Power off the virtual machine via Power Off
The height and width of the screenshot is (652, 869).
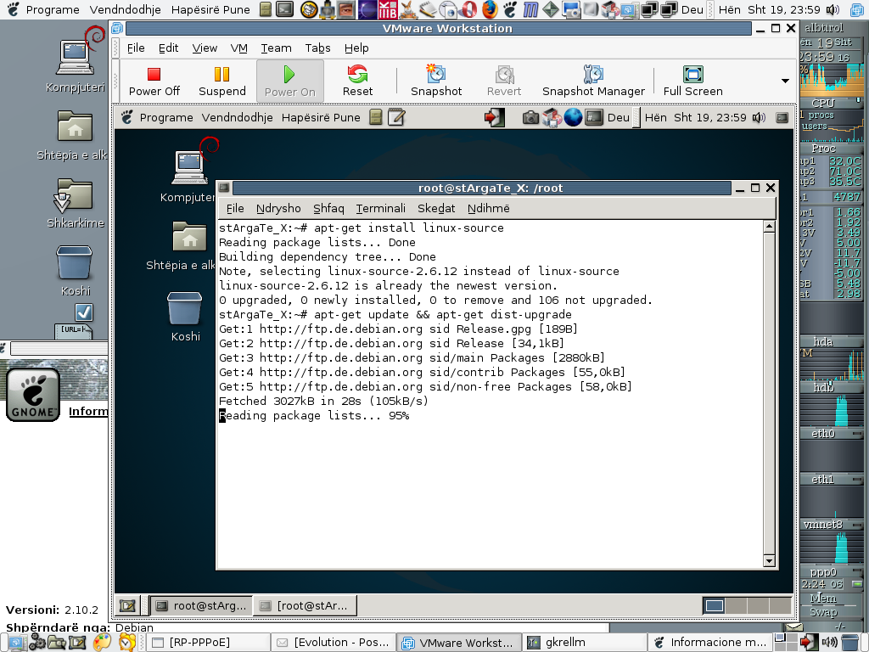[154, 81]
